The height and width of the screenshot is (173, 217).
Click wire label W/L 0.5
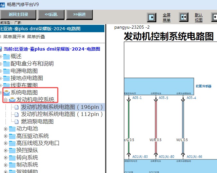coord(182,140)
